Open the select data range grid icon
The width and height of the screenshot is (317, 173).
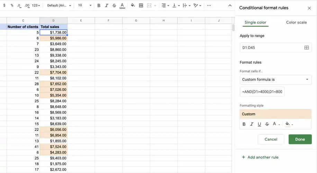tap(307, 48)
